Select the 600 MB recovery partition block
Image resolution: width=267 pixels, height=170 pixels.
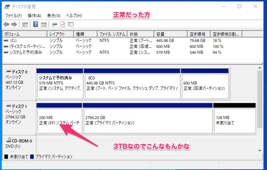[205, 84]
